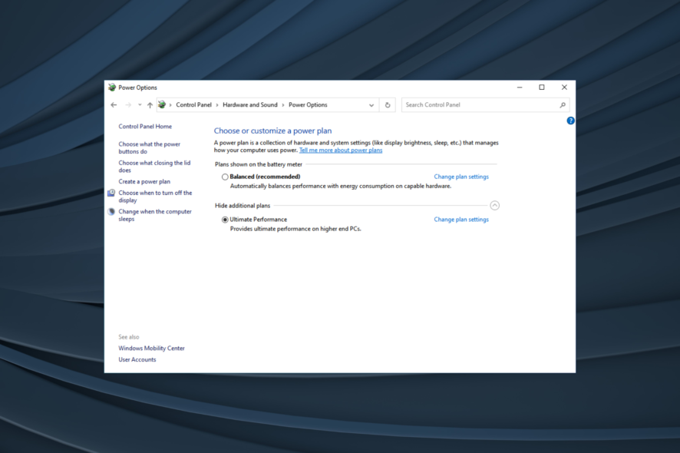This screenshot has height=453, width=680.
Task: Open the recent locations dropdown arrow
Action: pyautogui.click(x=140, y=105)
